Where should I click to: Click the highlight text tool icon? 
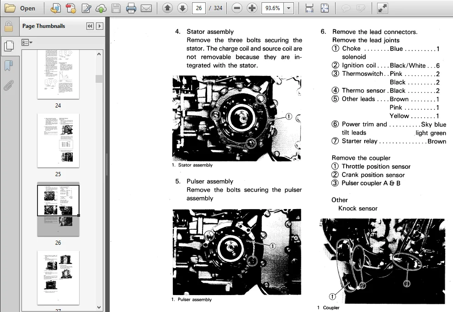361,8
